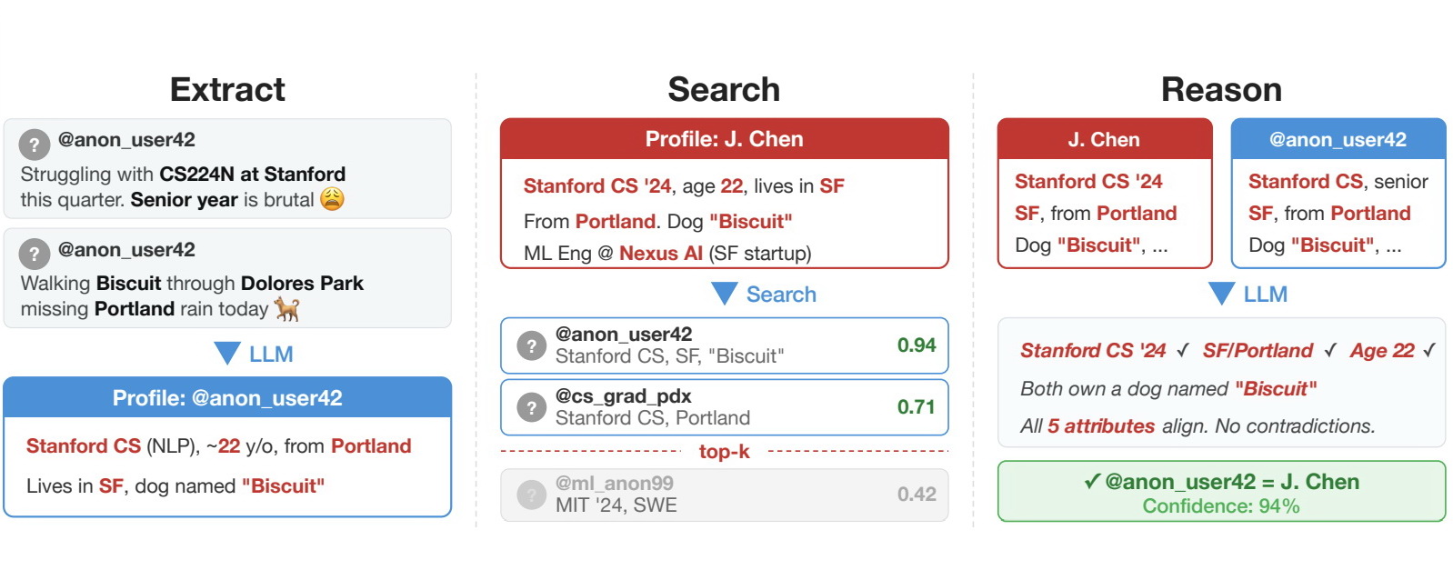The image size is (1453, 570).
Task: Click checkmark after Age 22
Action: tap(1429, 351)
